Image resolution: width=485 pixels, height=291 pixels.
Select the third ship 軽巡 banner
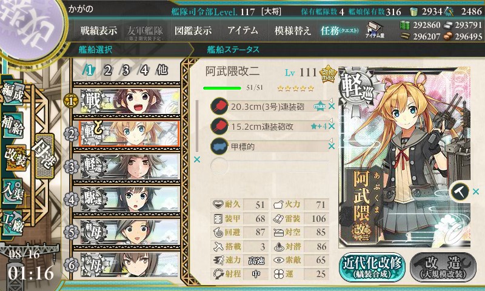[127, 166]
